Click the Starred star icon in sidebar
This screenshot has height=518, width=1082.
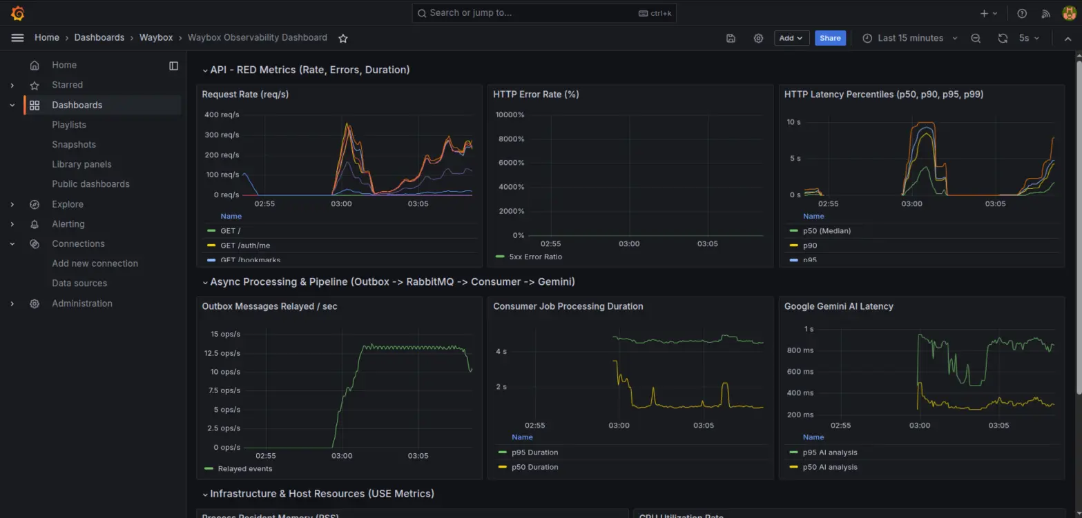point(35,86)
